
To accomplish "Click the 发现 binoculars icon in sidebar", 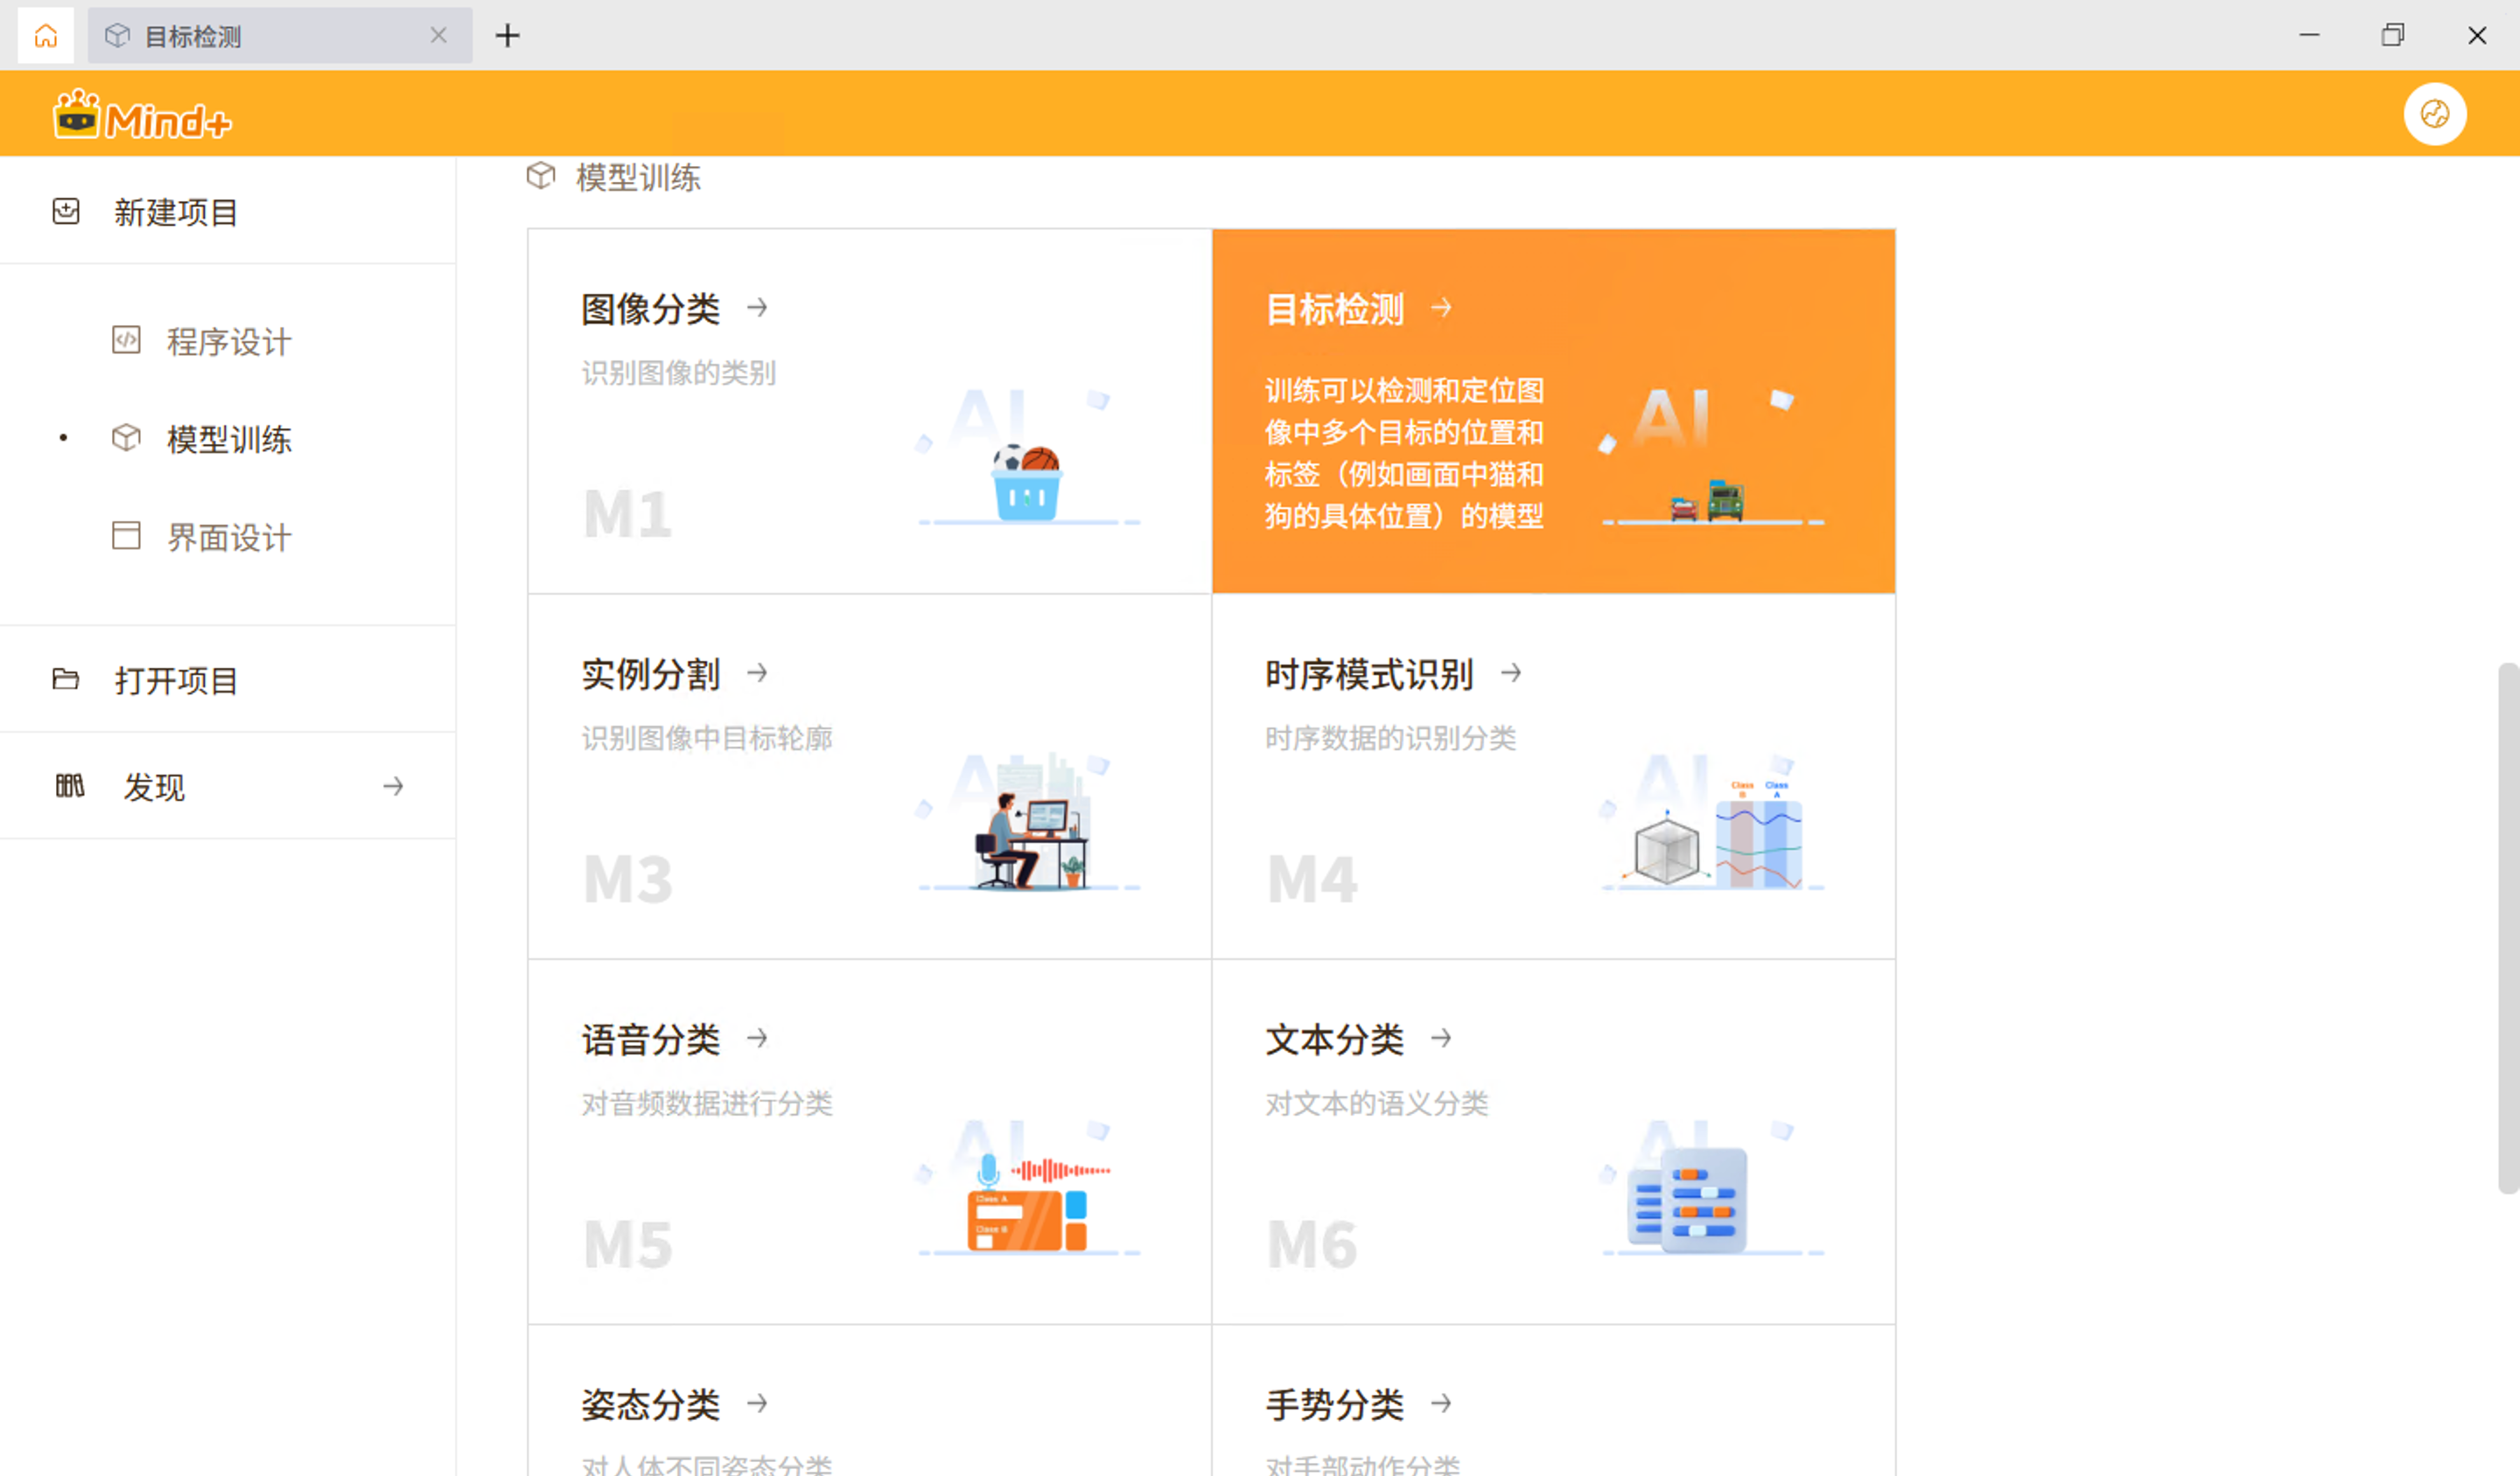I will 69,786.
